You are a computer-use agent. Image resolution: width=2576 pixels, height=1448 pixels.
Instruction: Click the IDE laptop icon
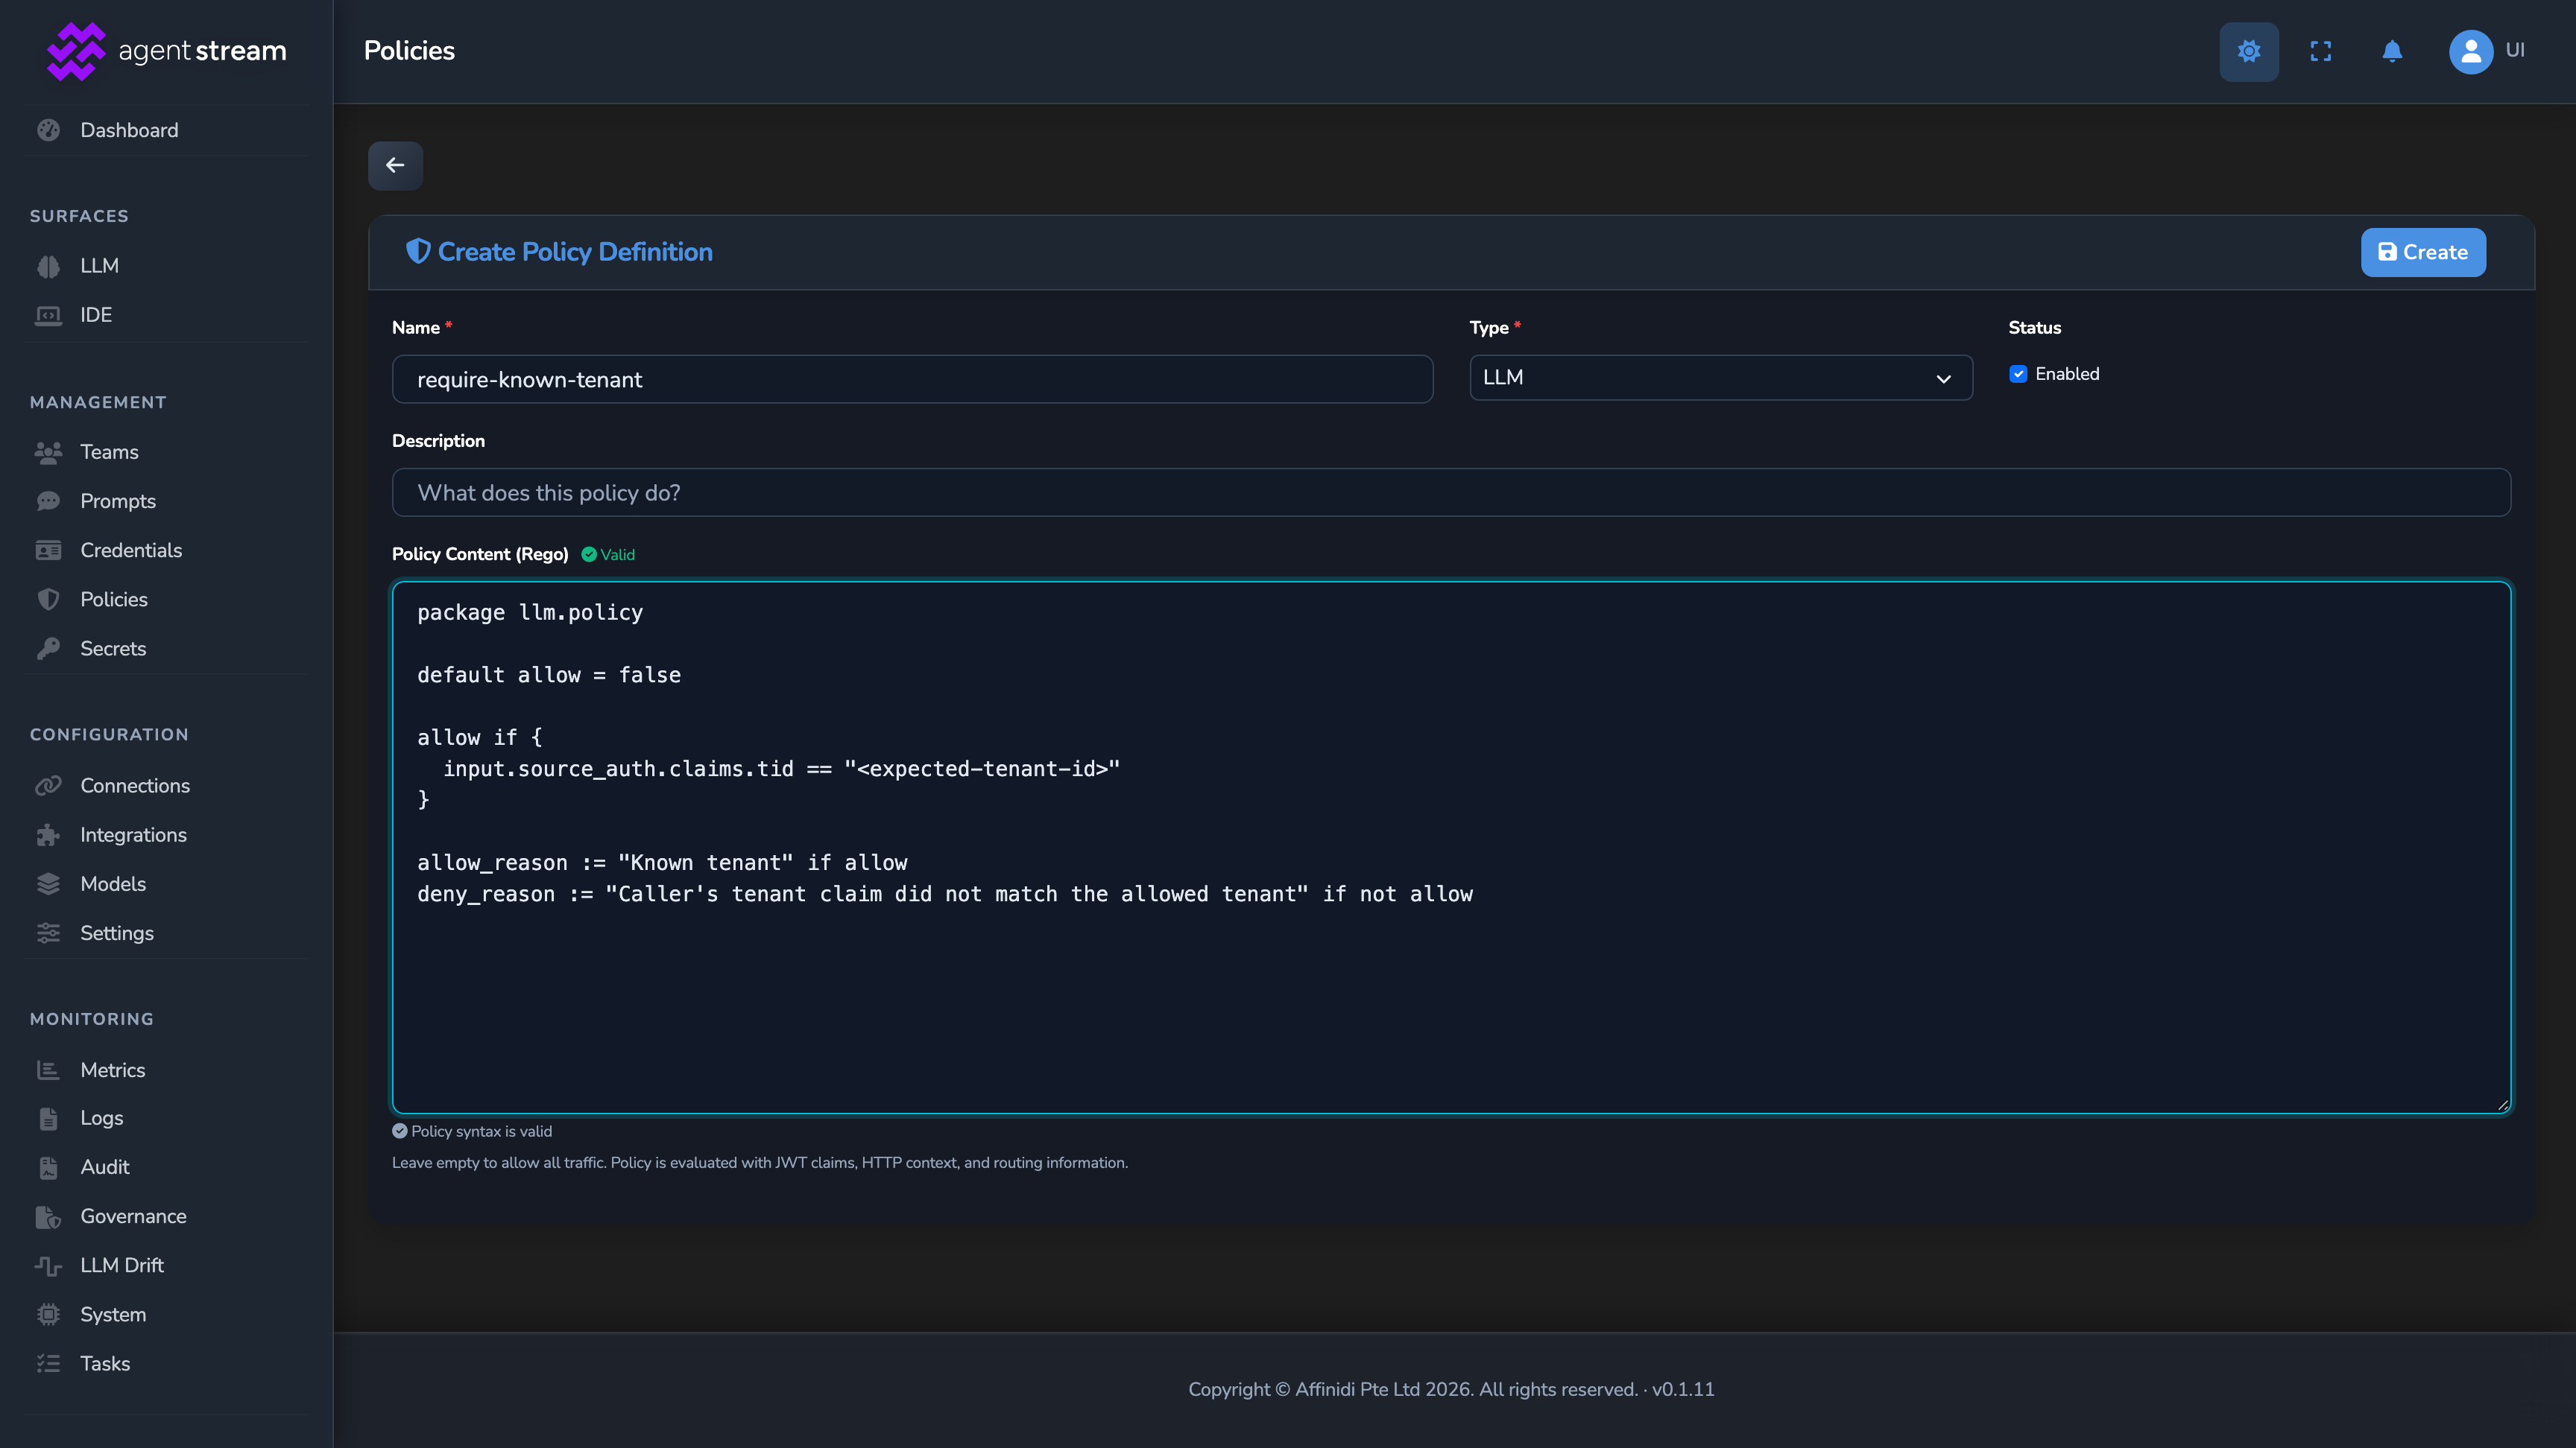pyautogui.click(x=48, y=315)
